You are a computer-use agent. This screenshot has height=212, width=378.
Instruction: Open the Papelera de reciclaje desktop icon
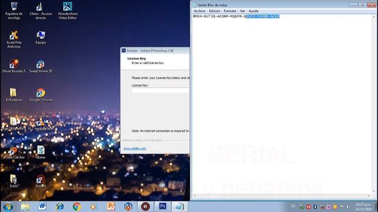[x=14, y=11]
